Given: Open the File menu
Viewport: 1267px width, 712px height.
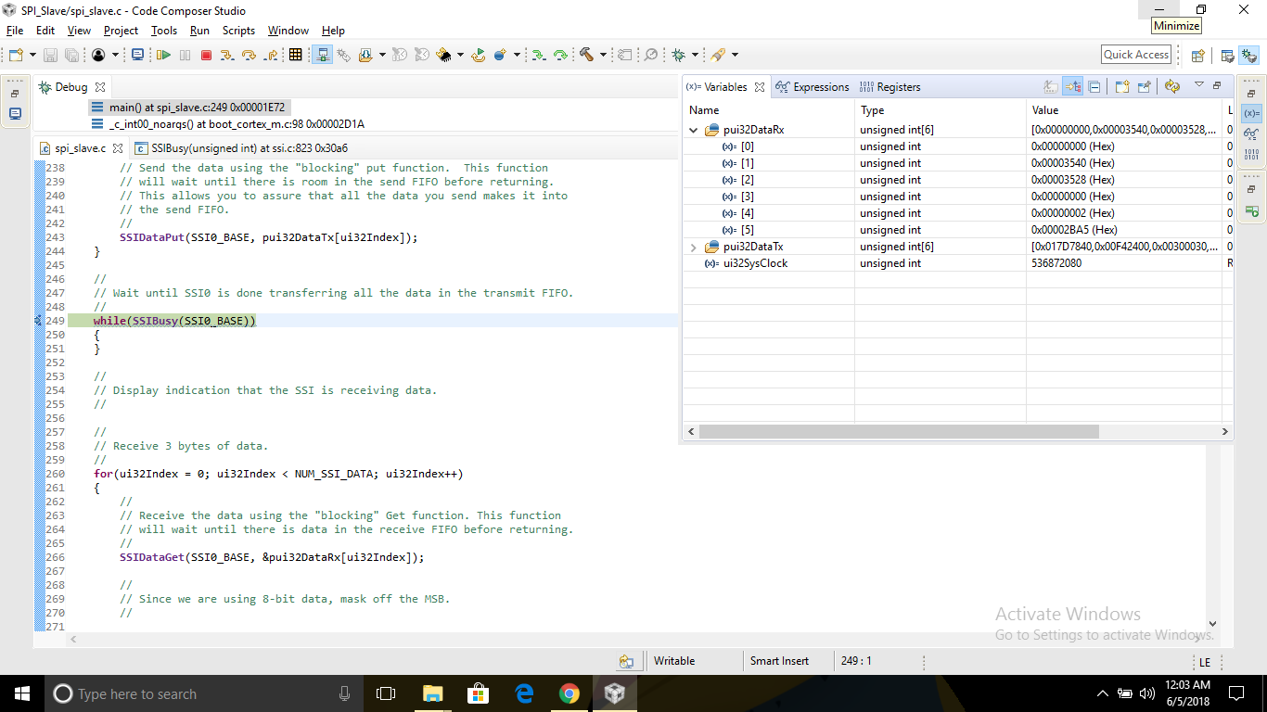Looking at the screenshot, I should 15,31.
